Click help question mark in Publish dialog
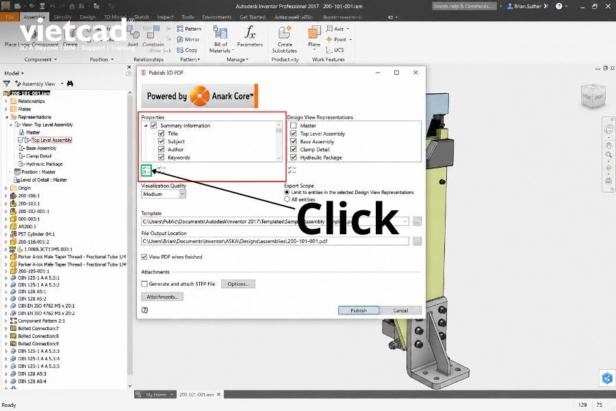Screen dimensions: 616x411 pyautogui.click(x=144, y=310)
